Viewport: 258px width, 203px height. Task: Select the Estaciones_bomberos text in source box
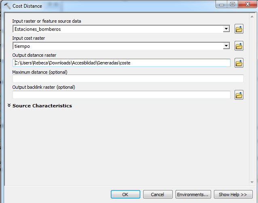[x=38, y=29]
